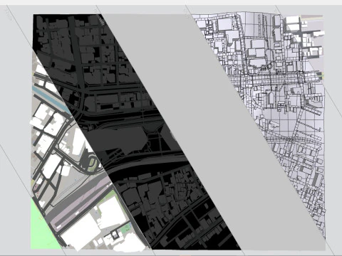Click the blue canal in the colored map
The width and height of the screenshot is (342, 256).
51,101
